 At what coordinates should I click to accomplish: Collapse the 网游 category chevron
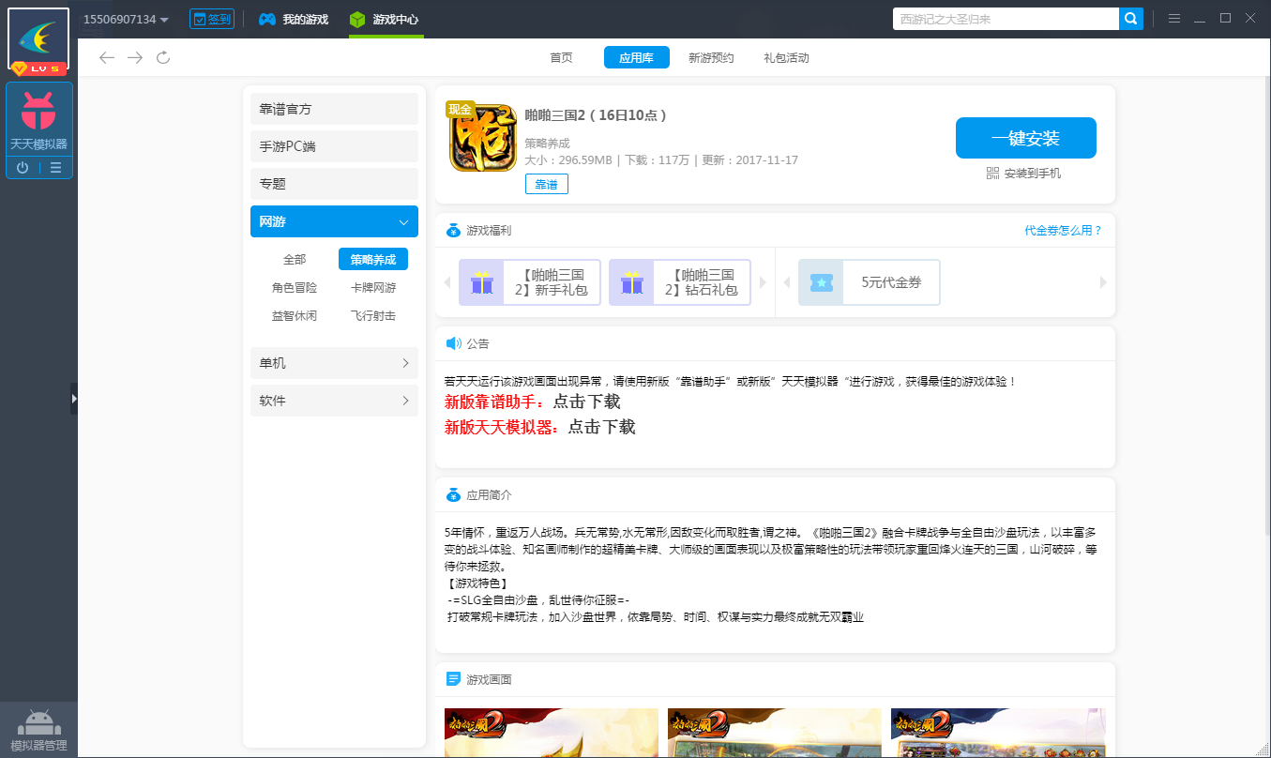[x=403, y=222]
